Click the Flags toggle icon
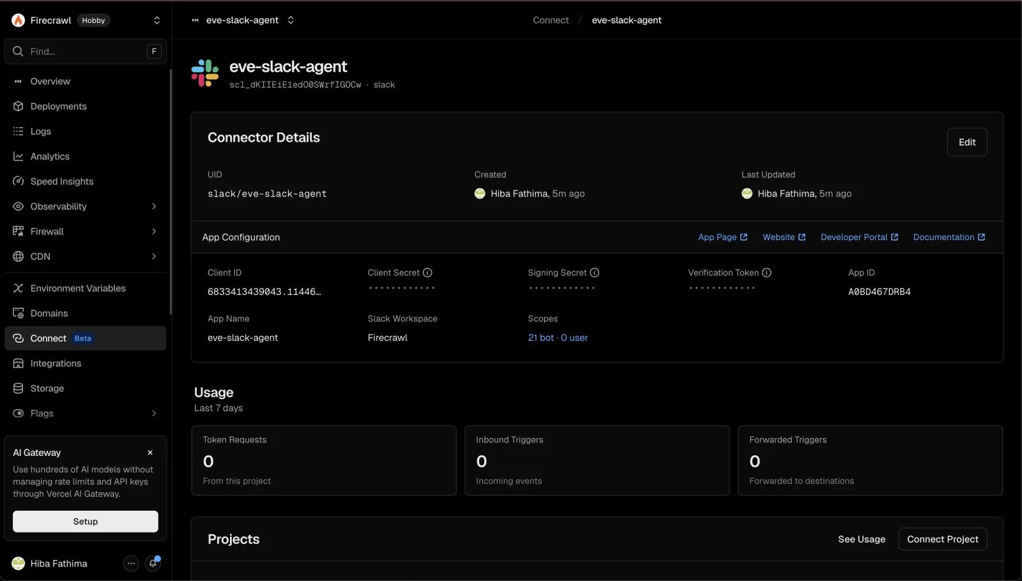1022x581 pixels. [x=18, y=414]
